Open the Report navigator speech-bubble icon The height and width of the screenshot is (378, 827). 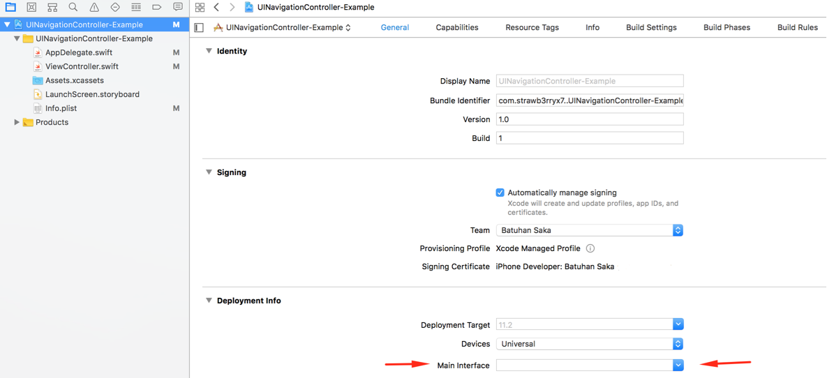178,7
